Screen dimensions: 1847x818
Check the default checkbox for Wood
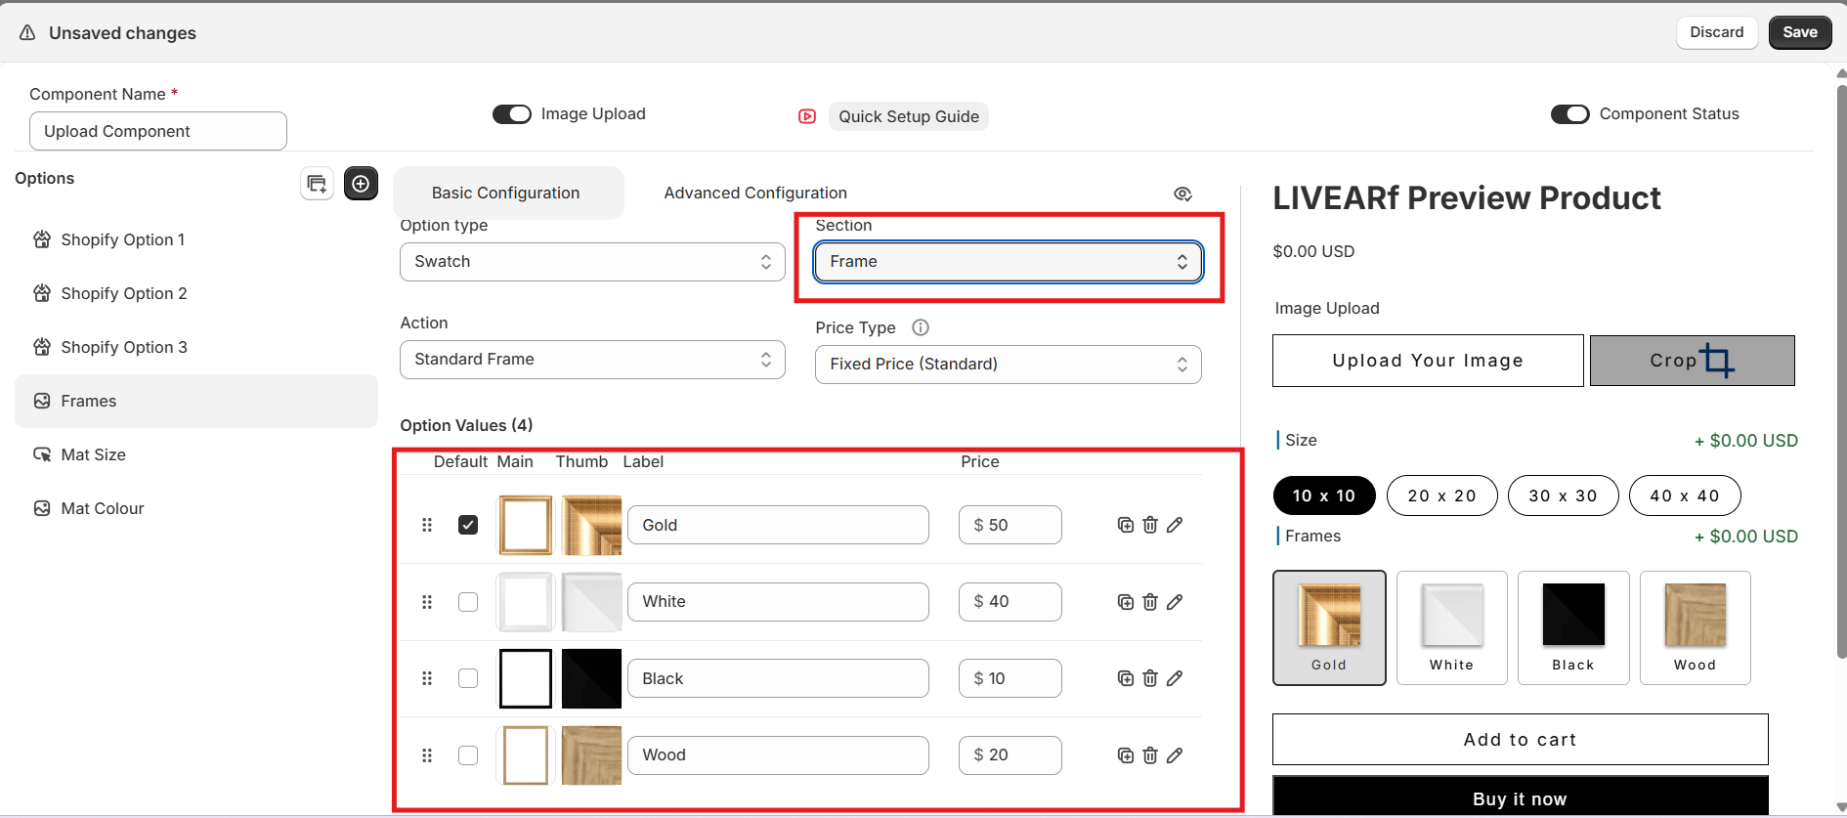(468, 755)
